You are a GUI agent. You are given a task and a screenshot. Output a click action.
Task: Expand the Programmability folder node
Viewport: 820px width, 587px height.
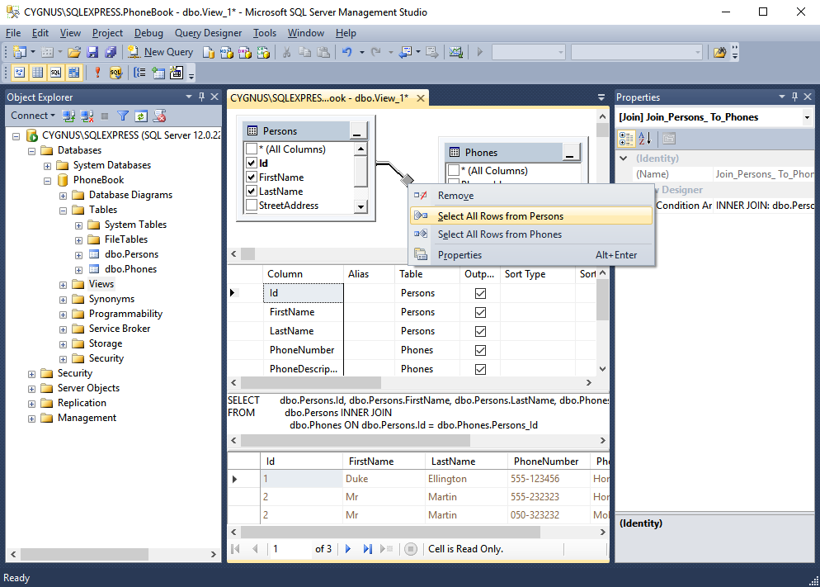(x=64, y=315)
